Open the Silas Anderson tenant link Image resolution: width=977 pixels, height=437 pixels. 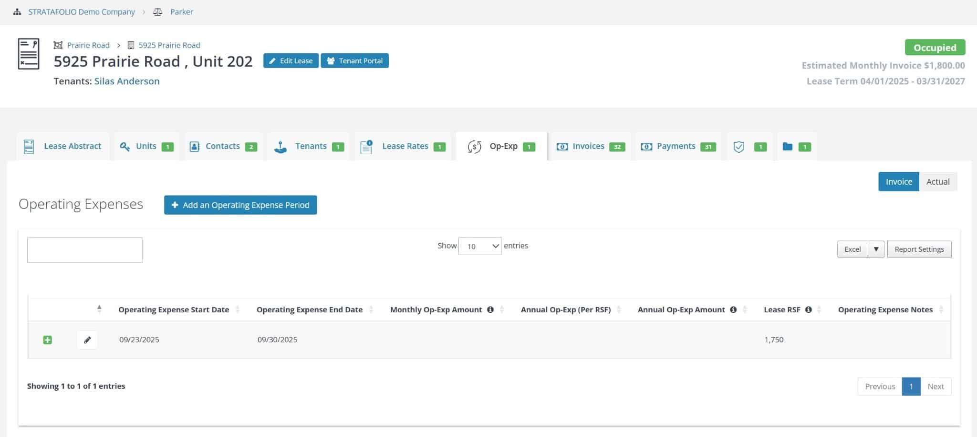coord(127,81)
